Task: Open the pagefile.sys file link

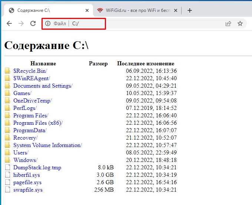Action: (x=27, y=182)
